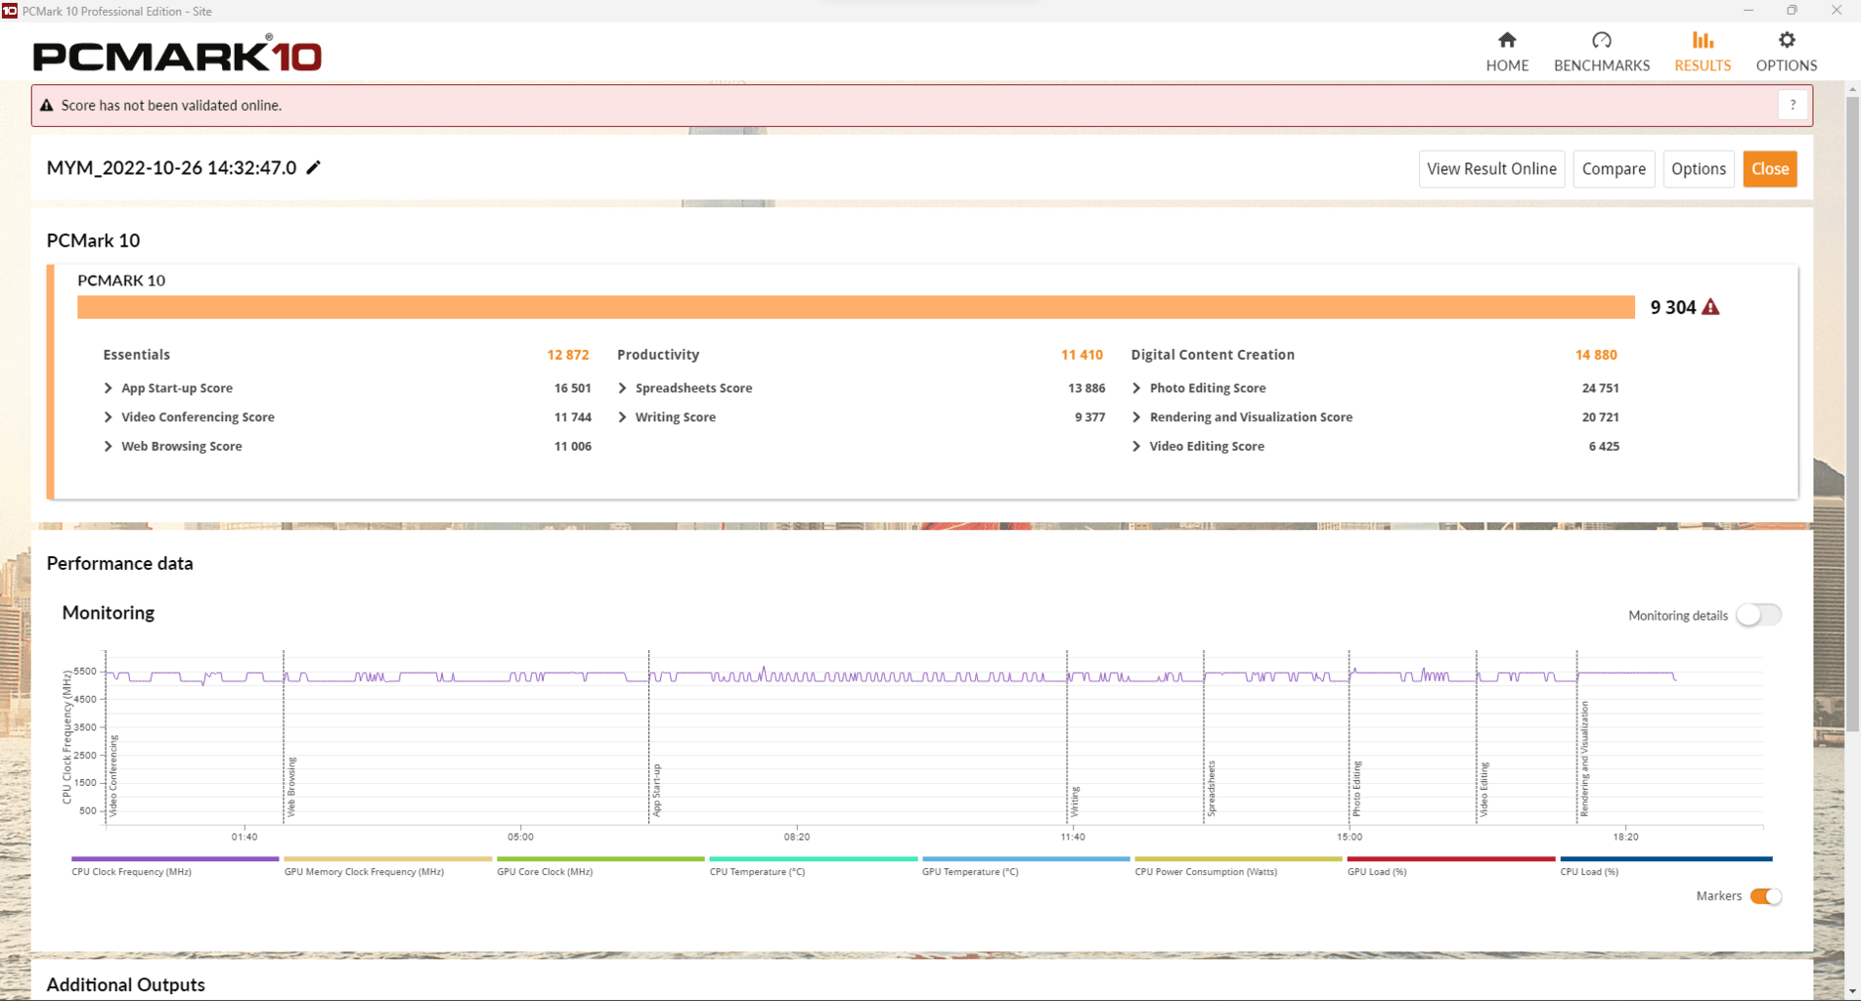Click the Photo Editing chart marker
The image size is (1861, 1001).
click(x=1356, y=788)
